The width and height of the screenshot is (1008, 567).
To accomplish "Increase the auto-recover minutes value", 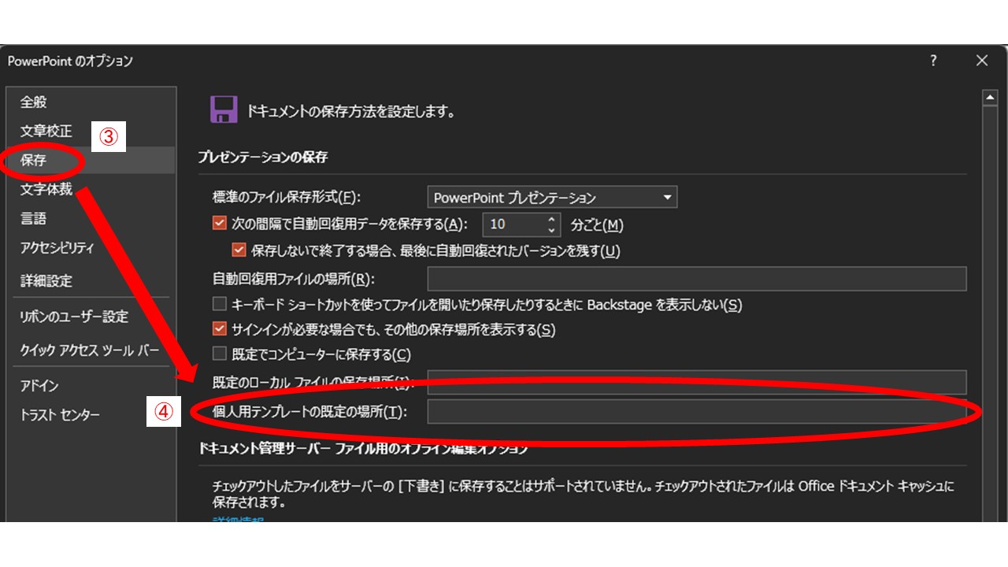I will click(552, 219).
